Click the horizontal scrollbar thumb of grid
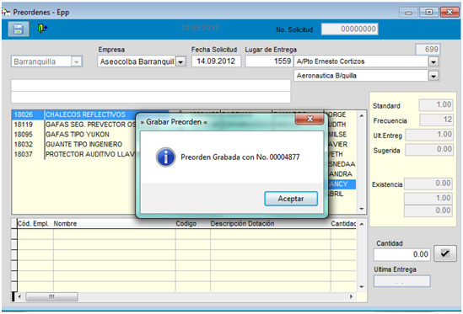The image size is (463, 314). [x=51, y=296]
